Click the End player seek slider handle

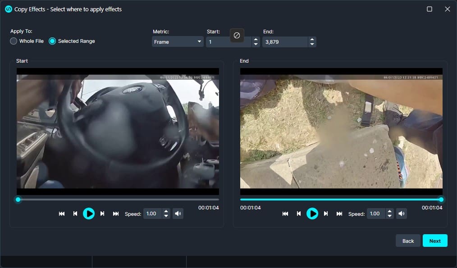[441, 200]
